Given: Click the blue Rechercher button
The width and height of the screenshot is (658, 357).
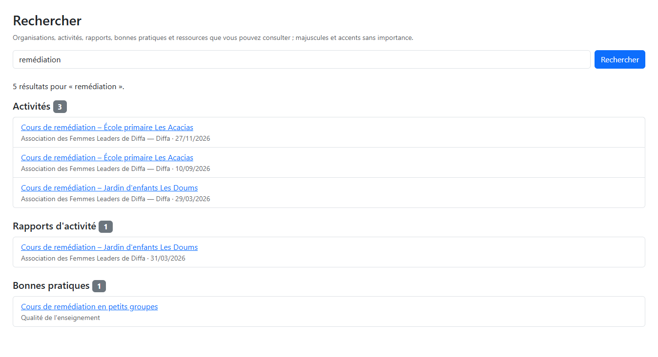Looking at the screenshot, I should pos(619,59).
